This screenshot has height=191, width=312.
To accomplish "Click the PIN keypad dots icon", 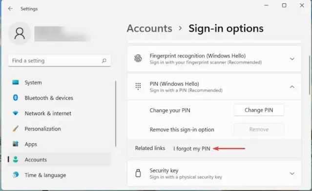I will (138, 86).
